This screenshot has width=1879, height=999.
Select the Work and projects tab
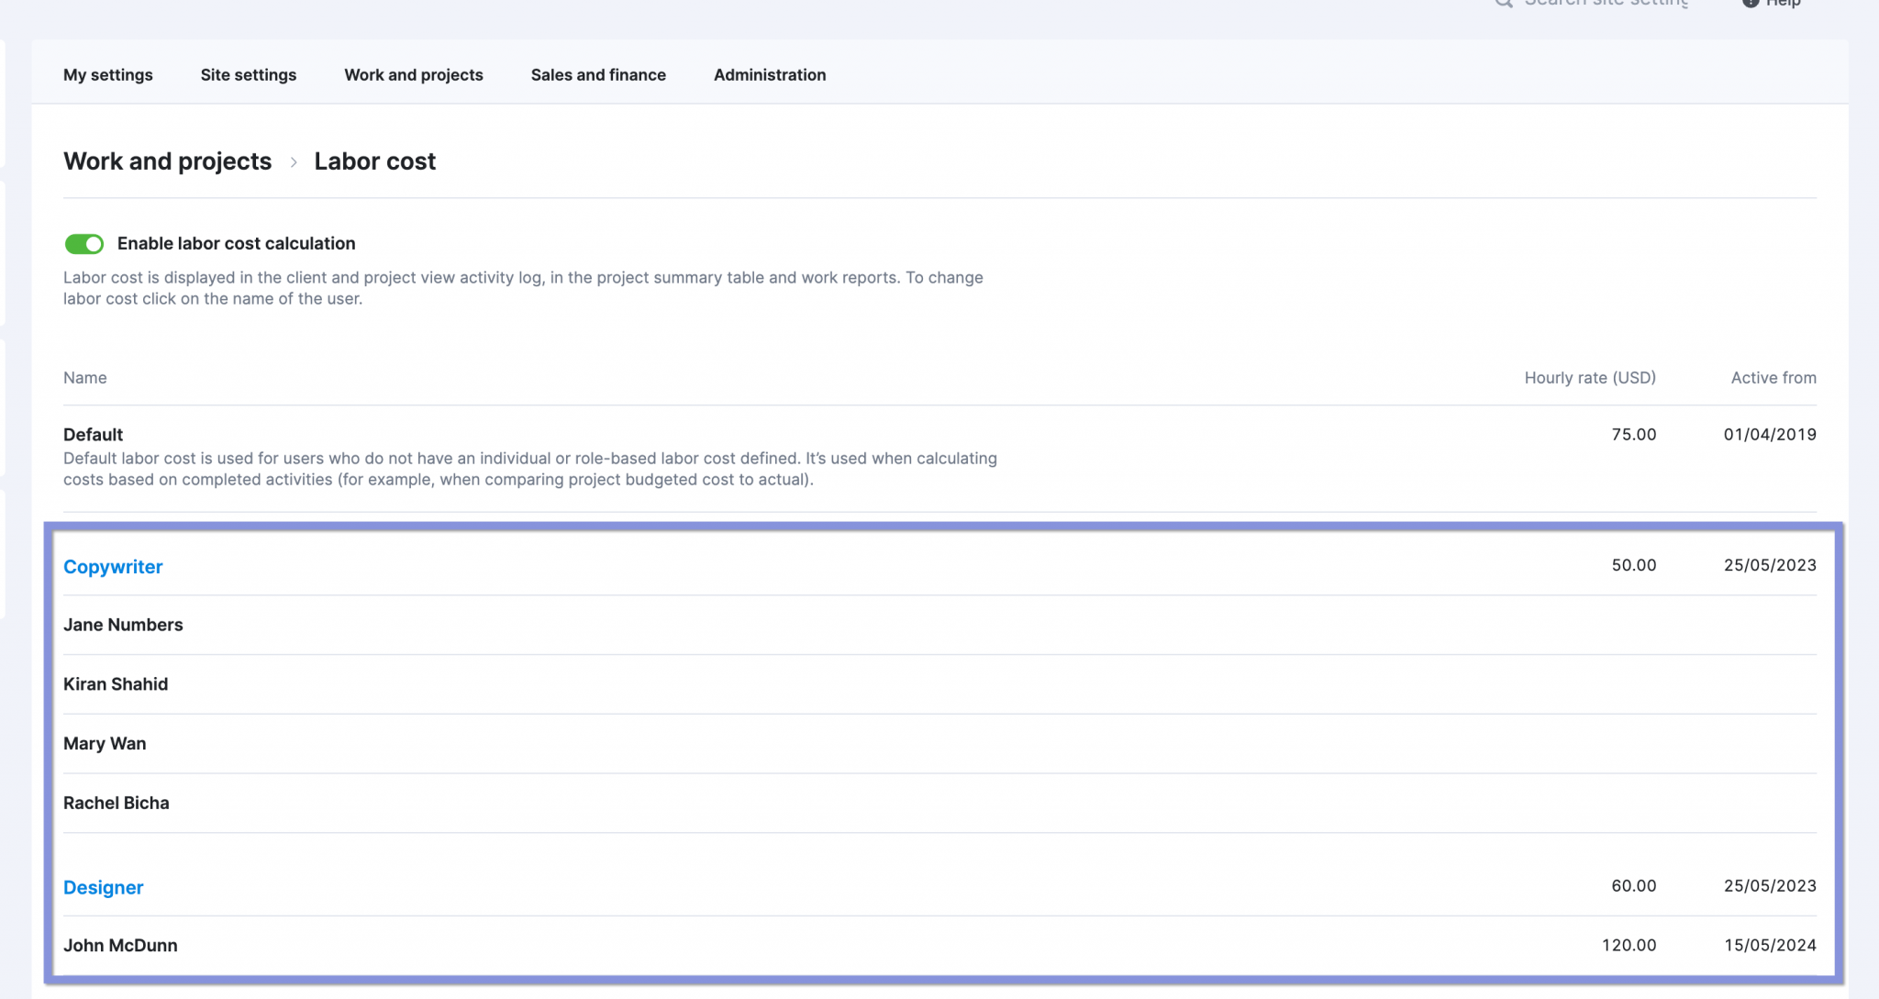[x=414, y=75]
